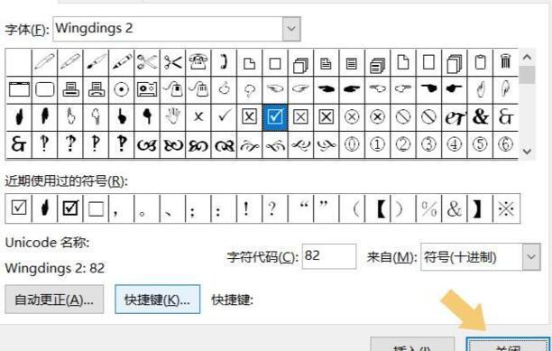Viewport: 552px width, 351px height.
Task: Pick the circled zero symbol
Action: tap(352, 144)
